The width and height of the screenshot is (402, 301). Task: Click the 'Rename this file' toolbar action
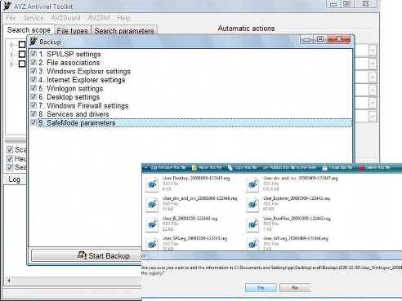[168, 167]
